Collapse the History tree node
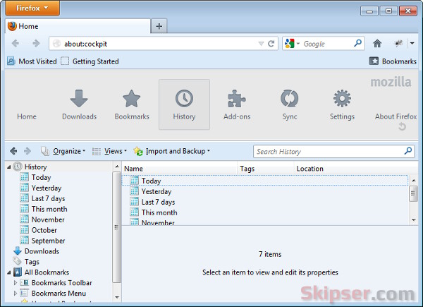This screenshot has height=307, width=423. pyautogui.click(x=9, y=167)
